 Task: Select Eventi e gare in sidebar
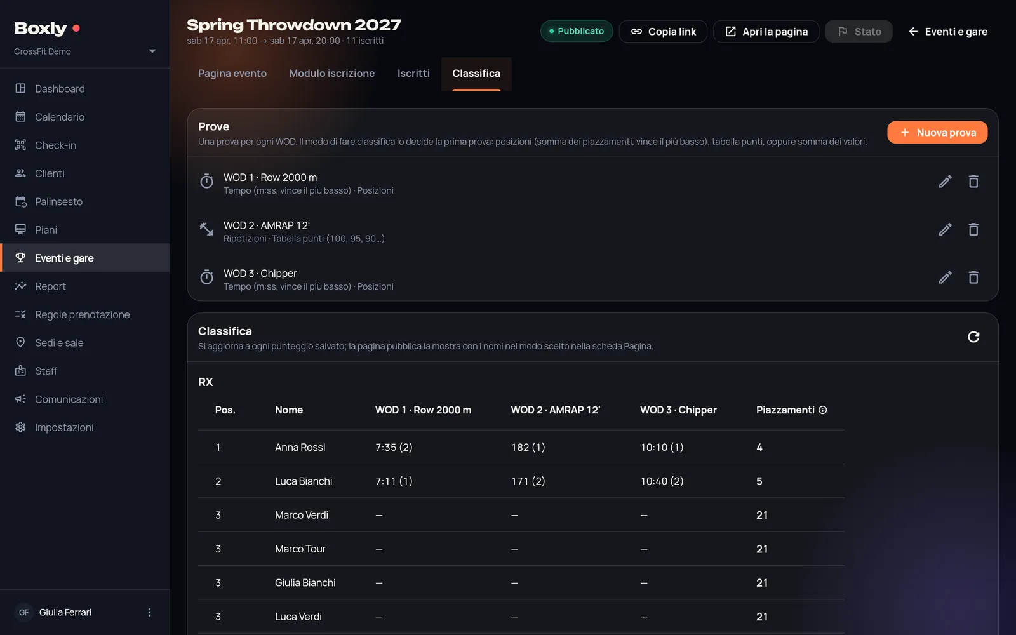(x=84, y=258)
